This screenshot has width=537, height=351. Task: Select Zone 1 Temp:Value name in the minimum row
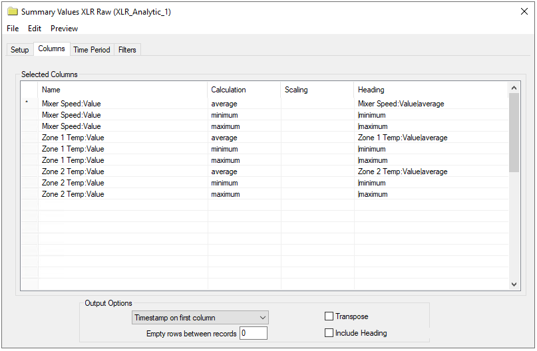coord(73,149)
